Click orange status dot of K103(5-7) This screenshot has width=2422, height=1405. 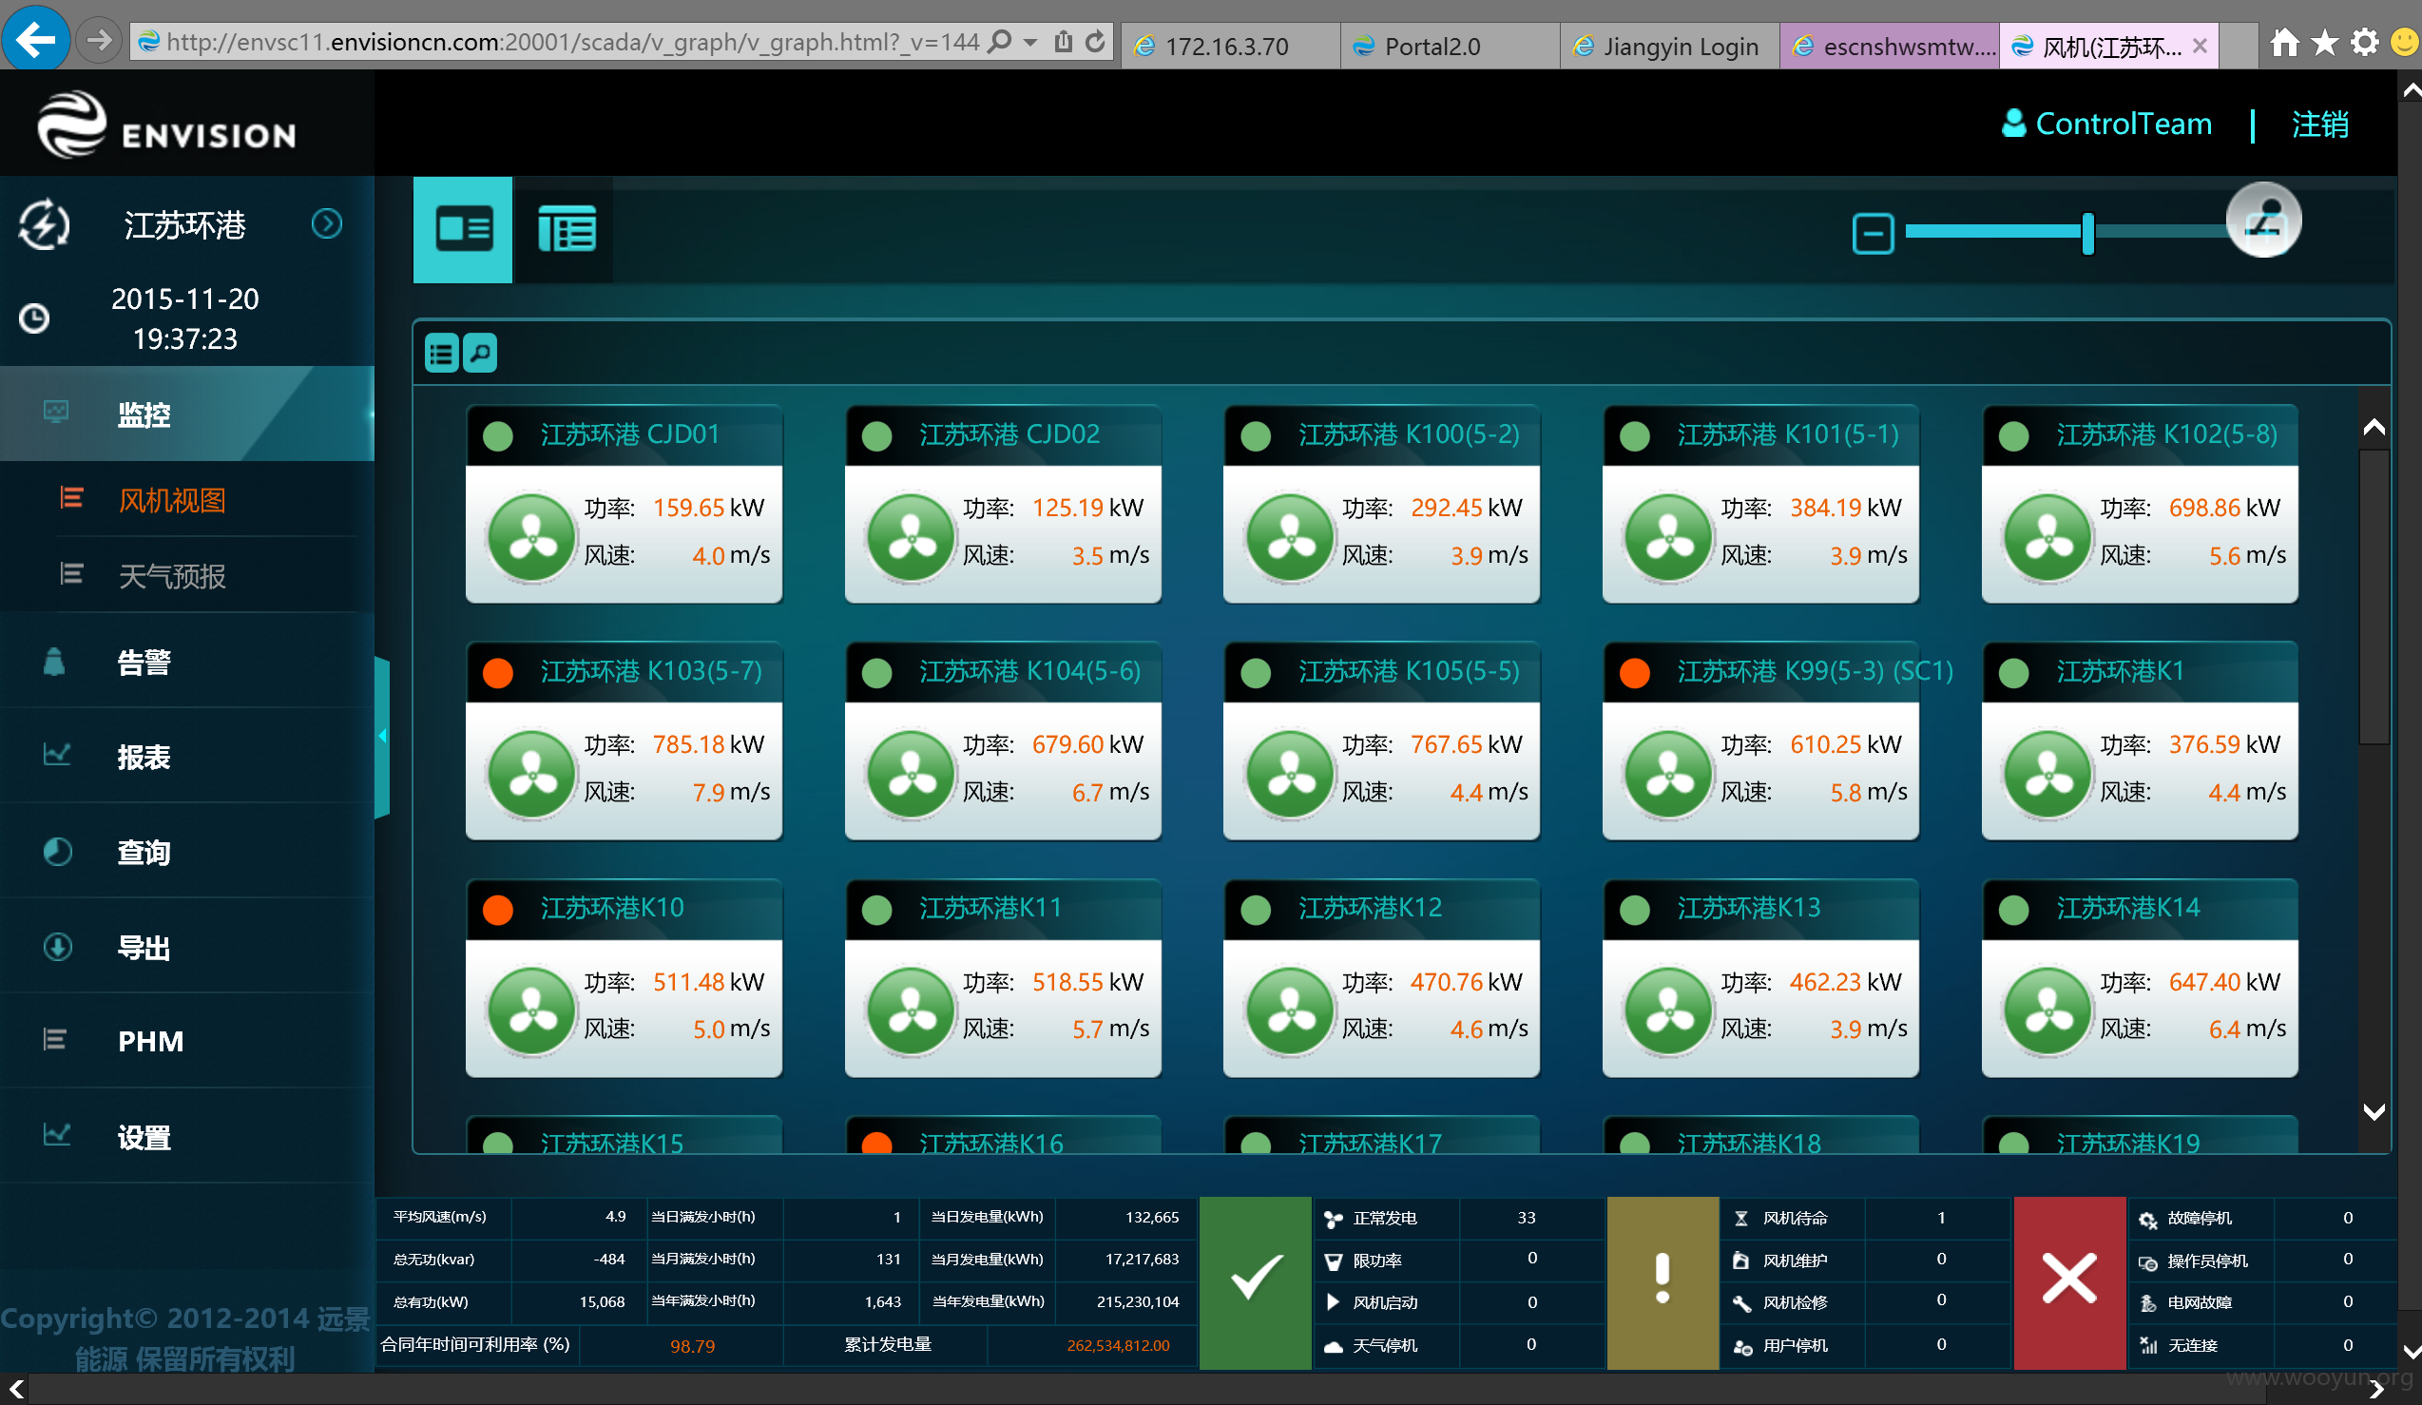point(498,673)
